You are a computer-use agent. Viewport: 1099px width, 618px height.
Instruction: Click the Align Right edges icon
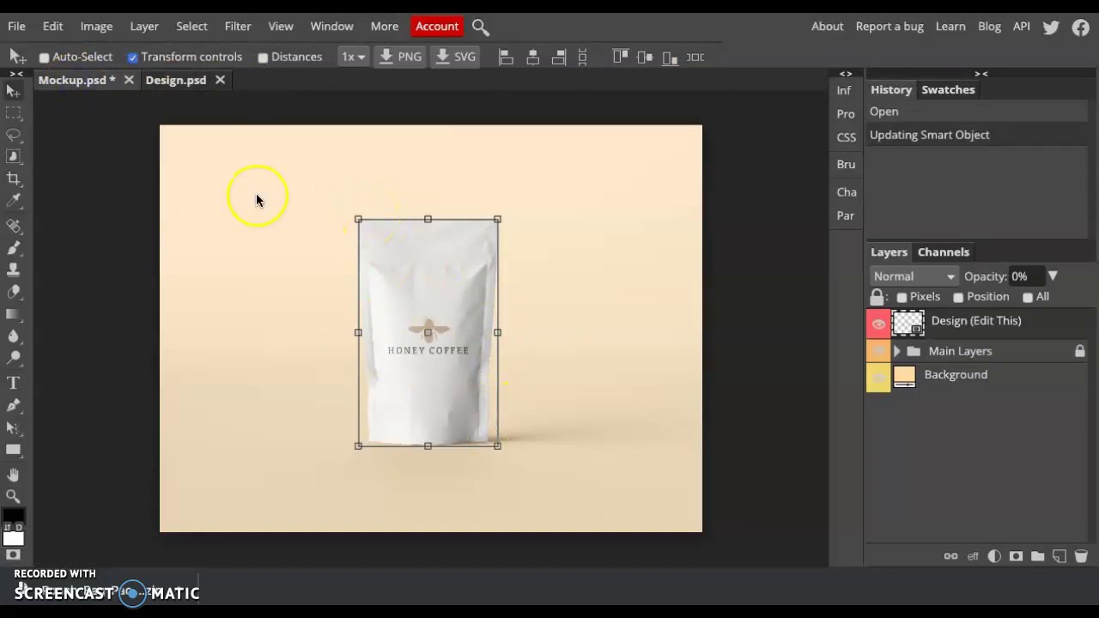point(558,58)
